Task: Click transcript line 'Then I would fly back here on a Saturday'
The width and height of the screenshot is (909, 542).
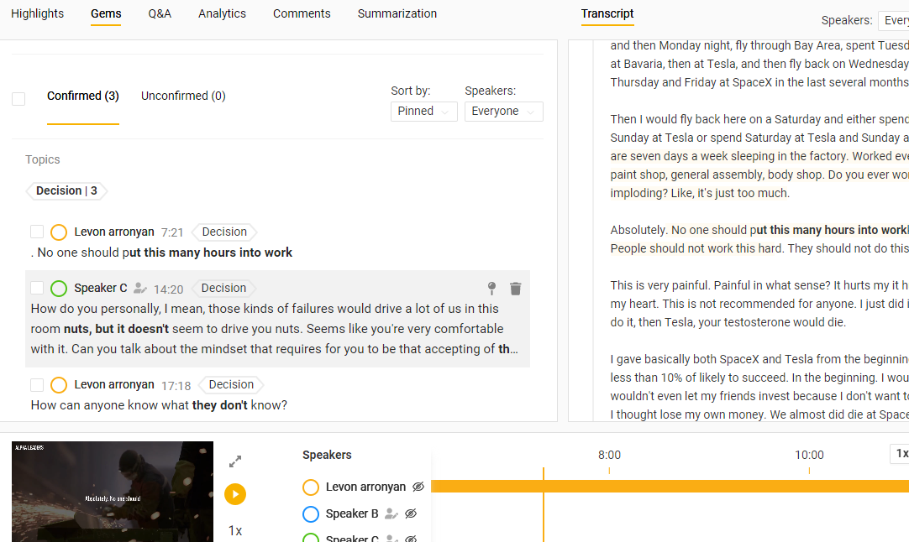Action: pyautogui.click(x=759, y=118)
